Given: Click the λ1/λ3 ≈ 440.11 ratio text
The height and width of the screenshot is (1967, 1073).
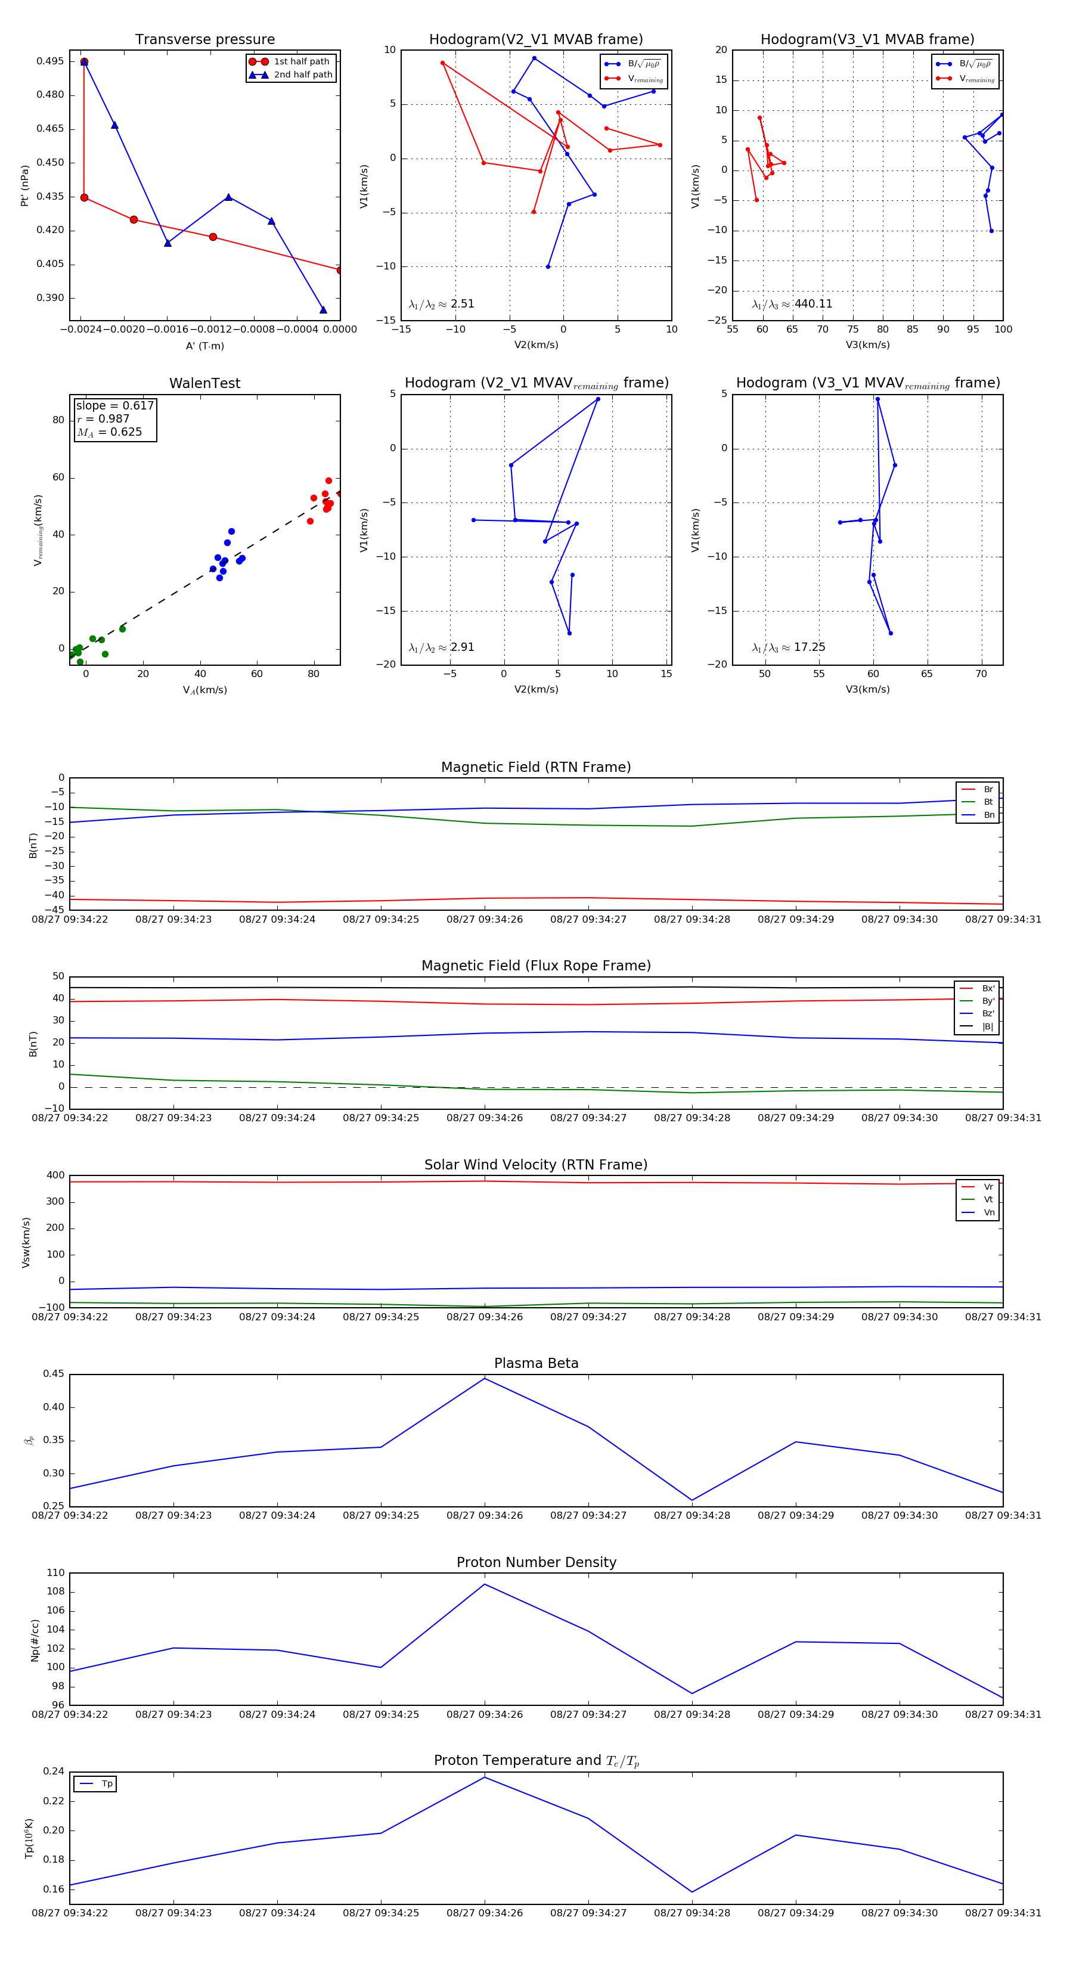Looking at the screenshot, I should pyautogui.click(x=792, y=304).
